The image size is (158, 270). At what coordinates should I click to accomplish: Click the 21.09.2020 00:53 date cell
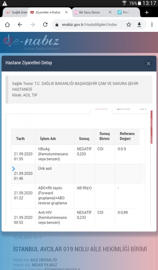[23, 220]
